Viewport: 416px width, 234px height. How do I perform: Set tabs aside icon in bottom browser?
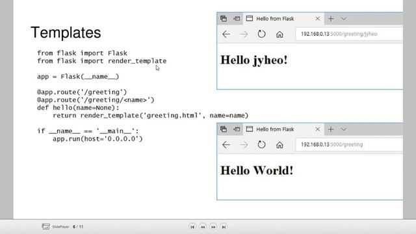coord(237,129)
